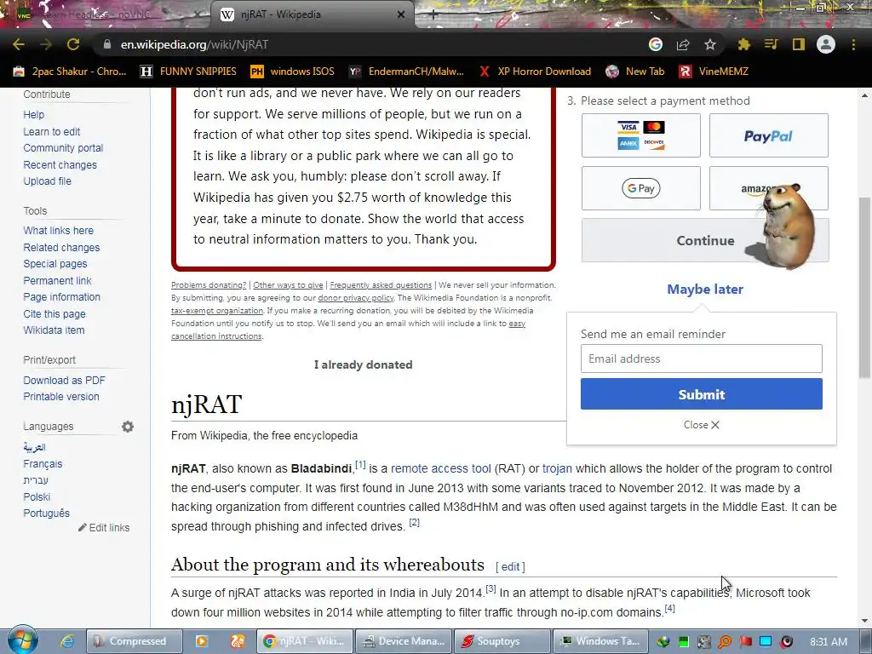
Task: Open the donor privacy policy link
Action: (356, 297)
